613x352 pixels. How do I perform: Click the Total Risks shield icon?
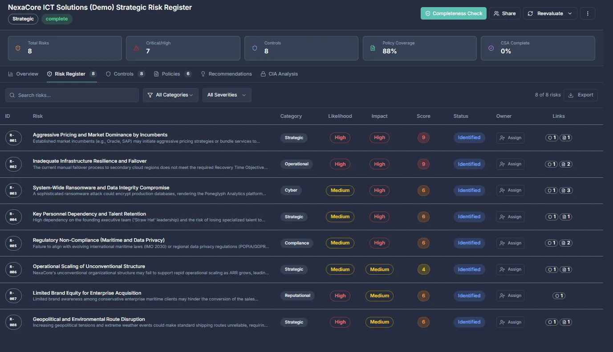pos(18,48)
